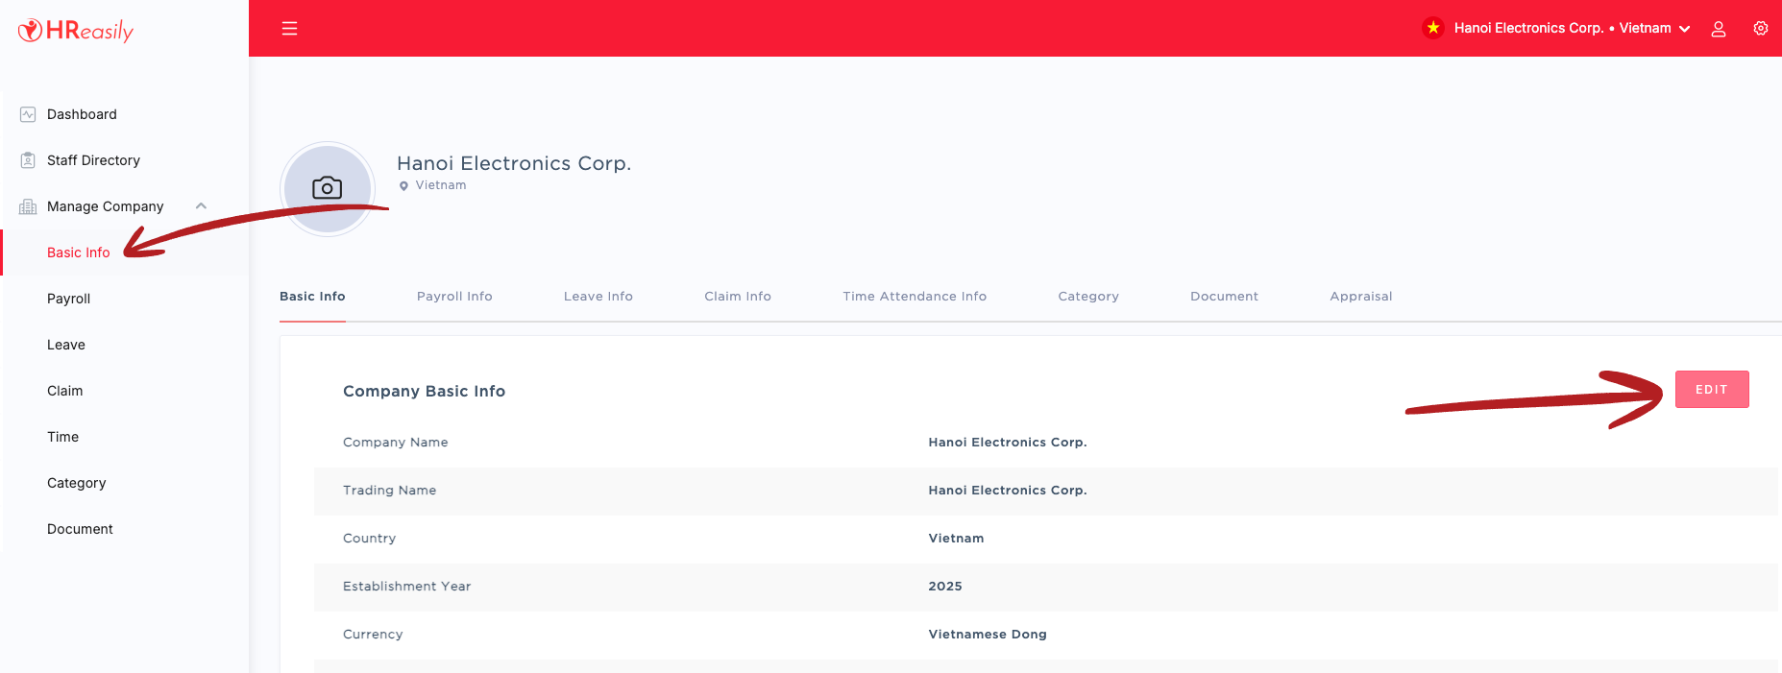This screenshot has height=673, width=1782.
Task: Open Leave in sidebar
Action: 65,345
